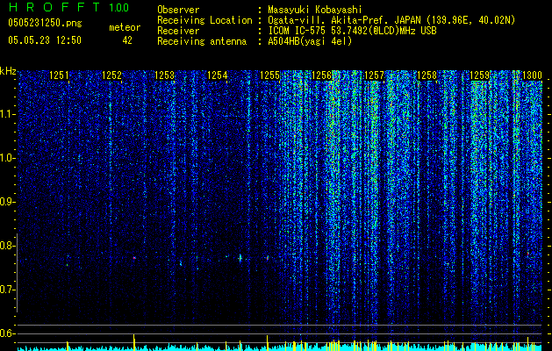This screenshot has height=351, width=552.
Task: Click the 1252 time marker
Action: point(112,75)
